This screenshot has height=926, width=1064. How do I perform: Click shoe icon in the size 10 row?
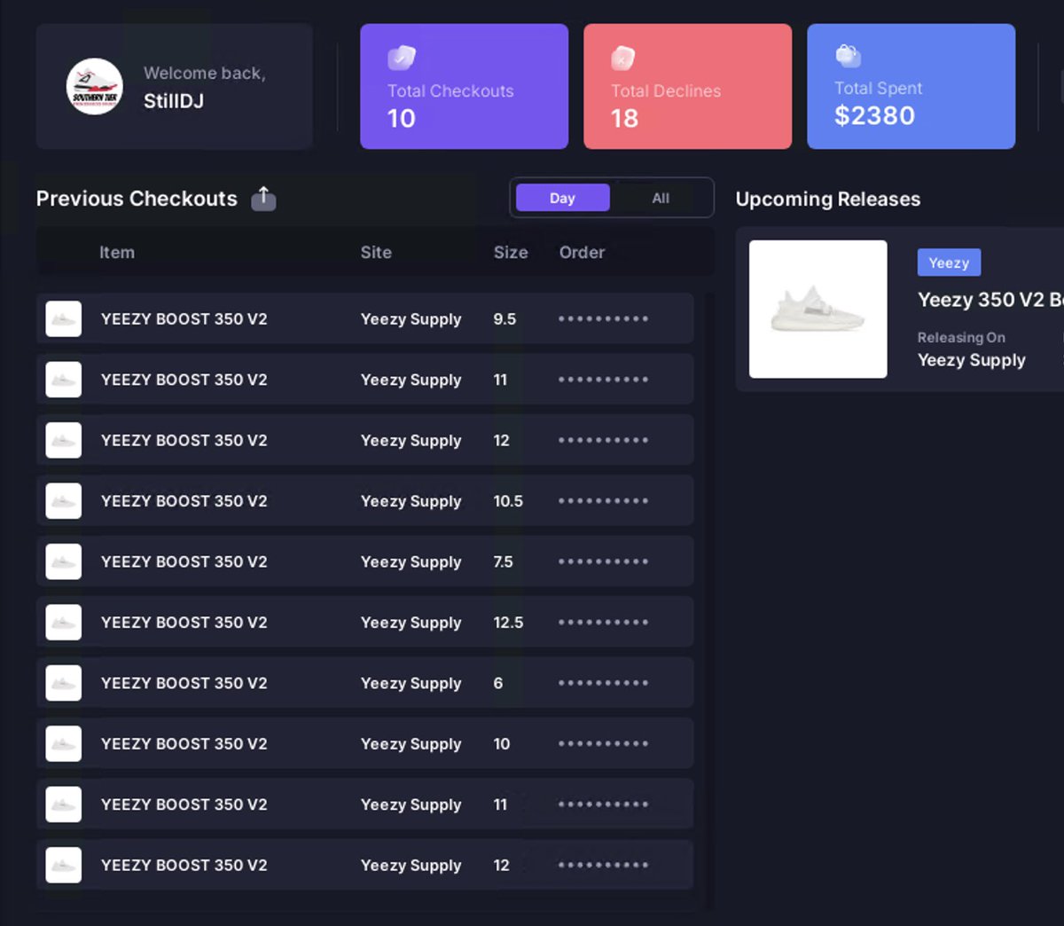(x=64, y=743)
